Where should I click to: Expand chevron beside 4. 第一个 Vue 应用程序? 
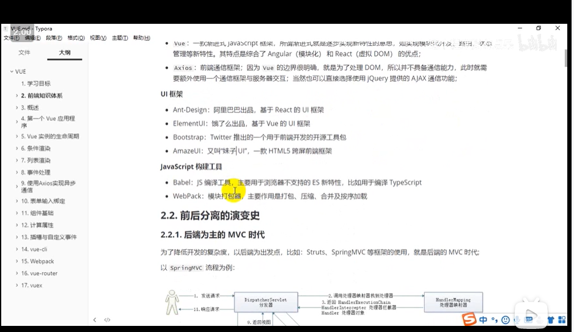tap(17, 122)
